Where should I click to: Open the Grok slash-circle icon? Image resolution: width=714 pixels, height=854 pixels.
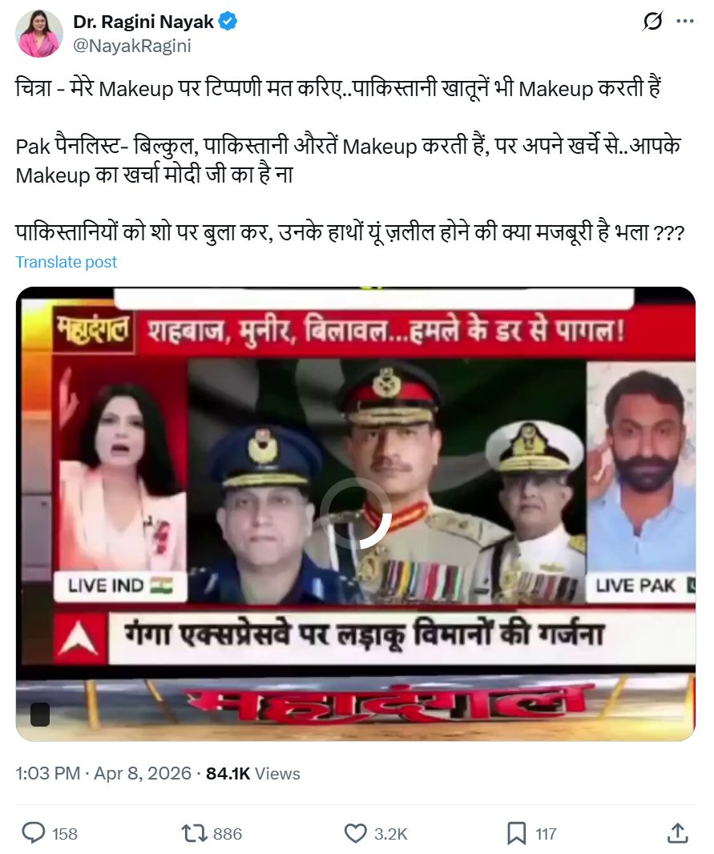pyautogui.click(x=652, y=22)
